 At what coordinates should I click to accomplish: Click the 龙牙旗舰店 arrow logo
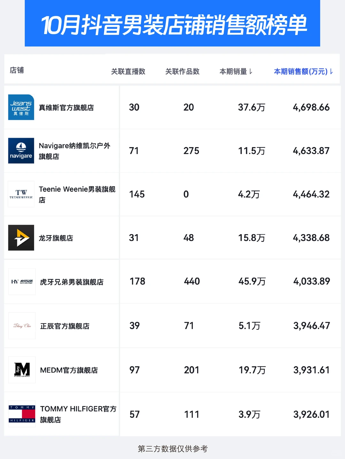(x=21, y=238)
